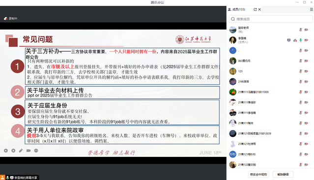Click camera off icon for member '123'
The image size is (314, 180).
[307, 71]
